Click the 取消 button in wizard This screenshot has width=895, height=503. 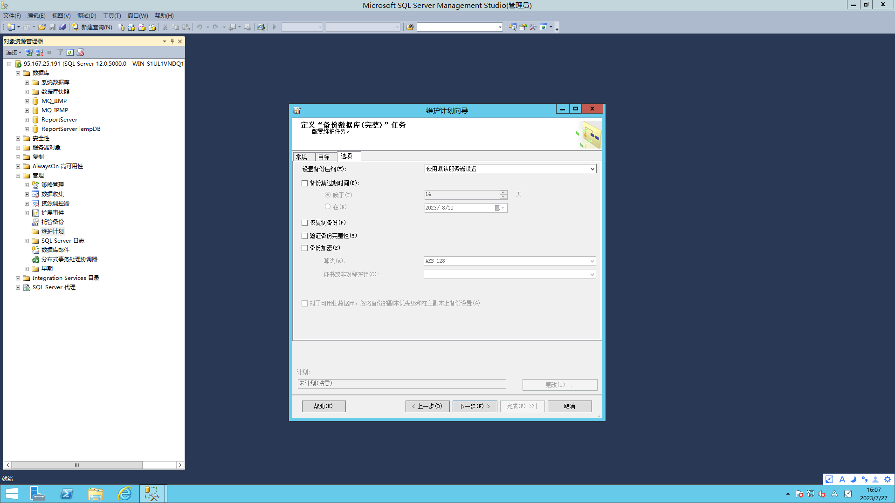coord(569,406)
